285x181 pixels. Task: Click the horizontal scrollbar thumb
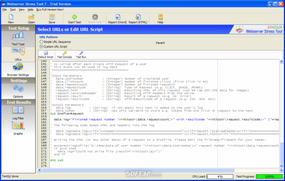click(138, 170)
